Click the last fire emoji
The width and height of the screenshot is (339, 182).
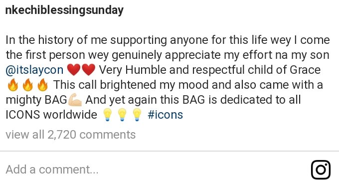click(x=42, y=85)
